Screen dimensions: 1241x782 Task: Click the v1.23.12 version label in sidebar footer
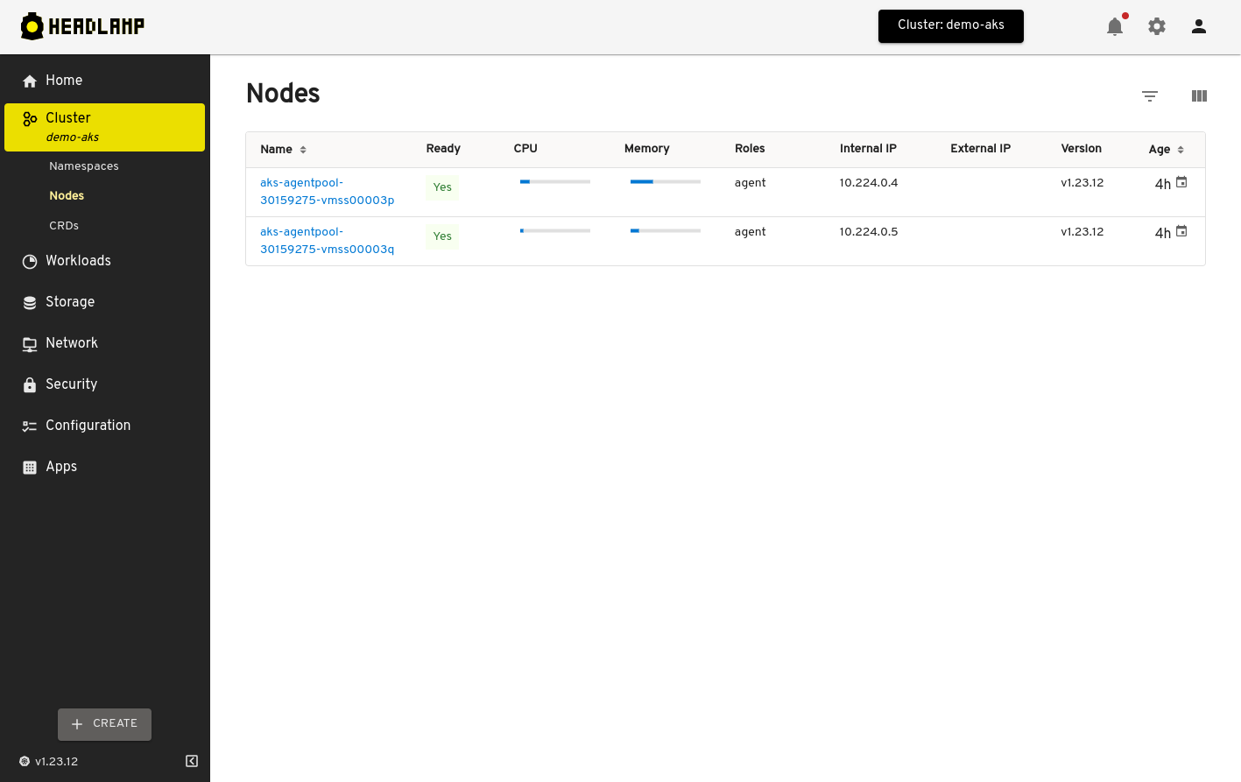point(57,762)
